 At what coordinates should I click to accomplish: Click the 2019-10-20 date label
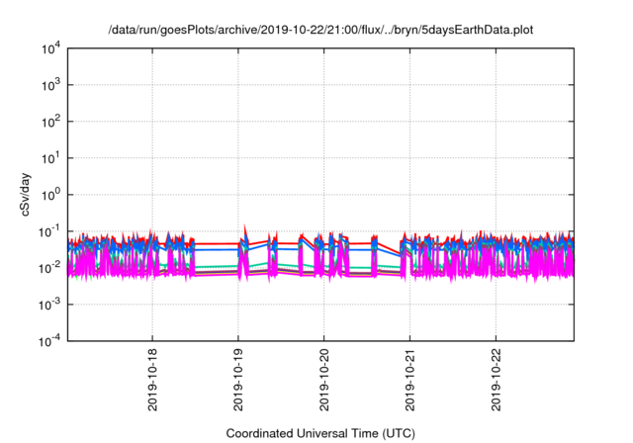click(x=324, y=380)
